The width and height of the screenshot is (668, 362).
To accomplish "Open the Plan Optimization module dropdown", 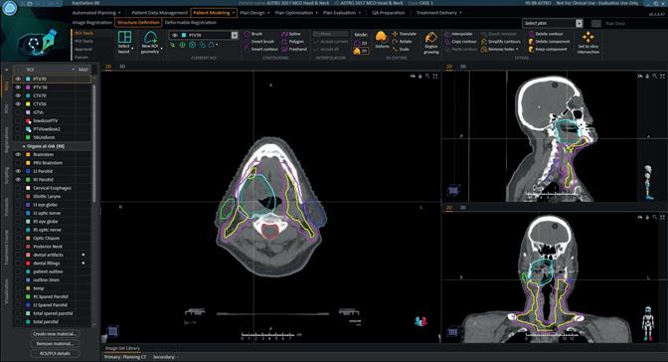I will [316, 13].
